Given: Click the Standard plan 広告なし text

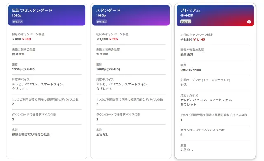Looking at the screenshot, I should coord(102,134).
